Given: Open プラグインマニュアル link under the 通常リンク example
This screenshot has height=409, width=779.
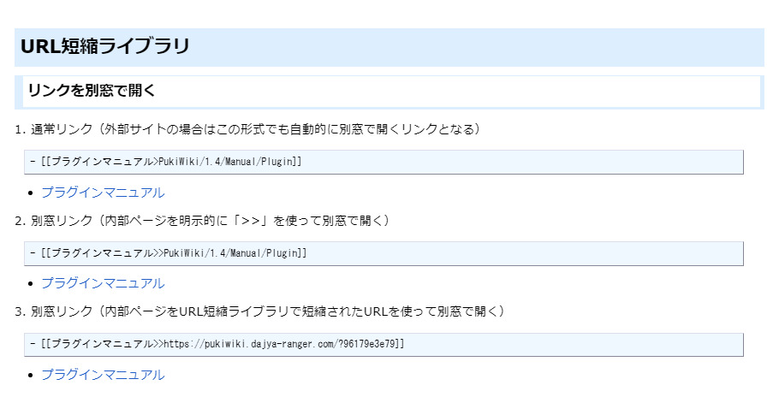Looking at the screenshot, I should coord(103,193).
